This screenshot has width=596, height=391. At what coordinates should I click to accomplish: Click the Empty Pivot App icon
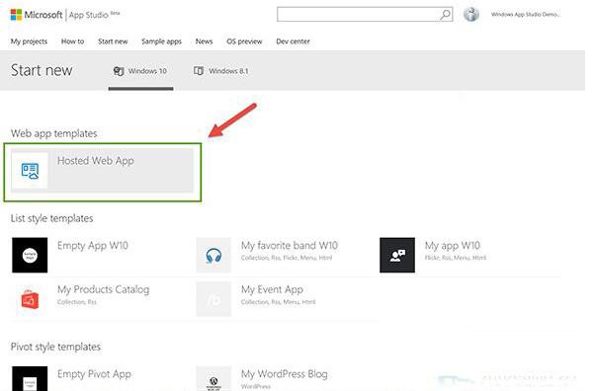pos(30,378)
